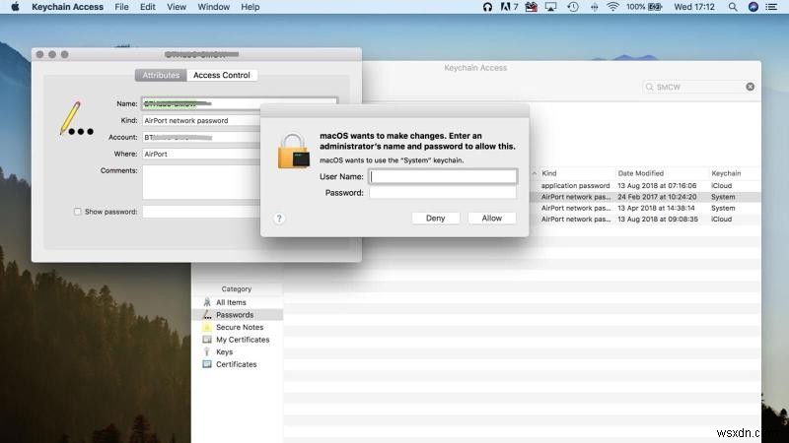Click the clapperboard menu bar icon
The width and height of the screenshot is (789, 443).
click(x=531, y=7)
